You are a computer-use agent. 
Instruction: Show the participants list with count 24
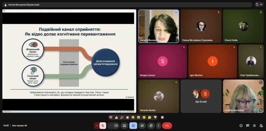pyautogui.click(x=259, y=4)
